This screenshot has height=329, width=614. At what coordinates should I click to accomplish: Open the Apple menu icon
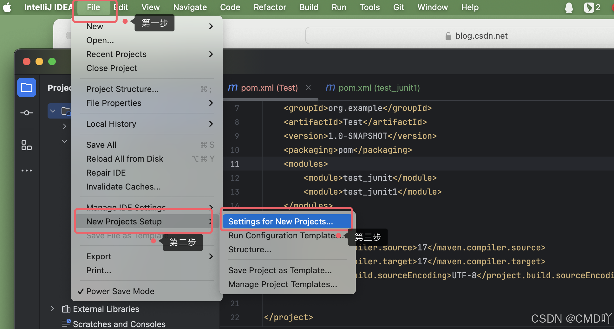click(x=7, y=7)
